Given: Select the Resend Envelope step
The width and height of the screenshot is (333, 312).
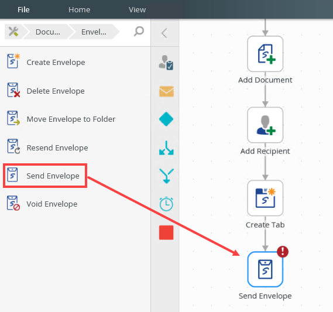Looking at the screenshot, I should point(47,148).
